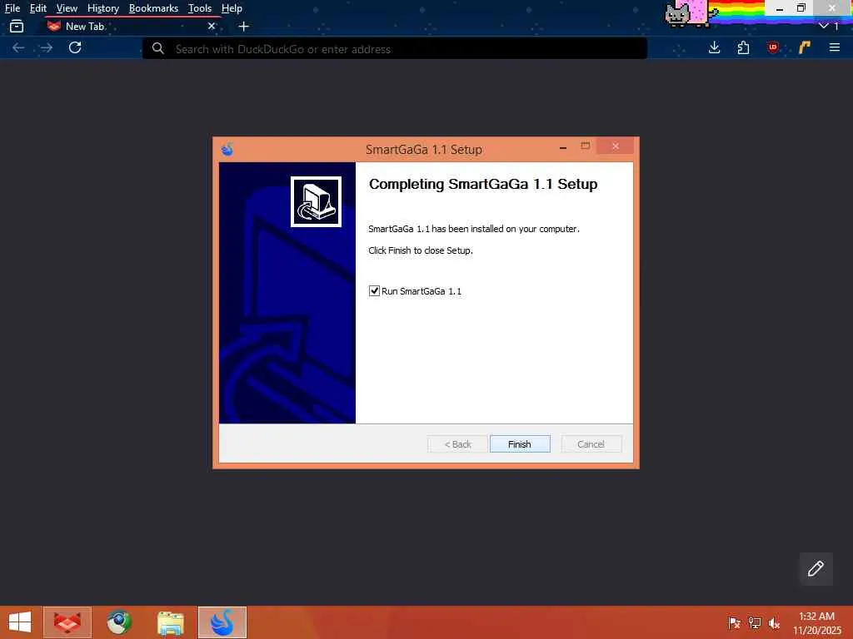Click the orange extension icon in toolbar
The height and width of the screenshot is (639, 853).
pyautogui.click(x=805, y=47)
